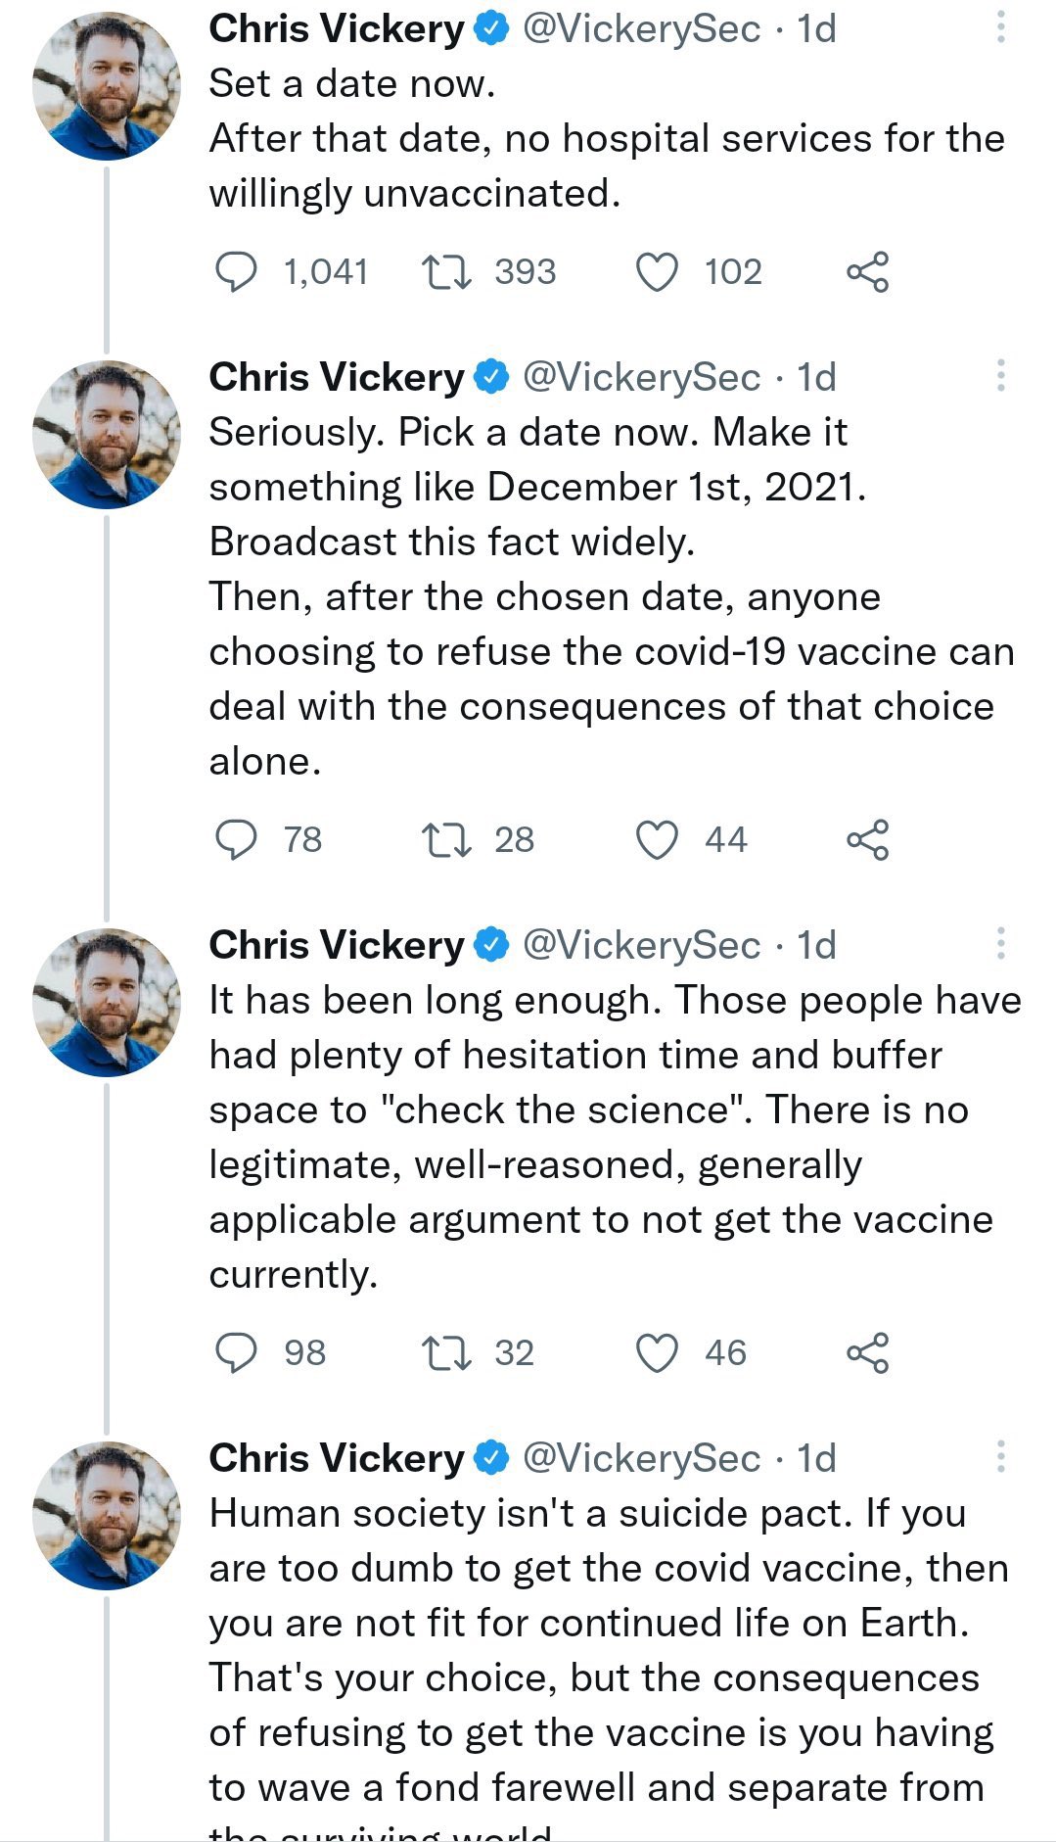Share the 'Set a date now' tweet
The width and height of the screenshot is (1056, 1842).
867,271
